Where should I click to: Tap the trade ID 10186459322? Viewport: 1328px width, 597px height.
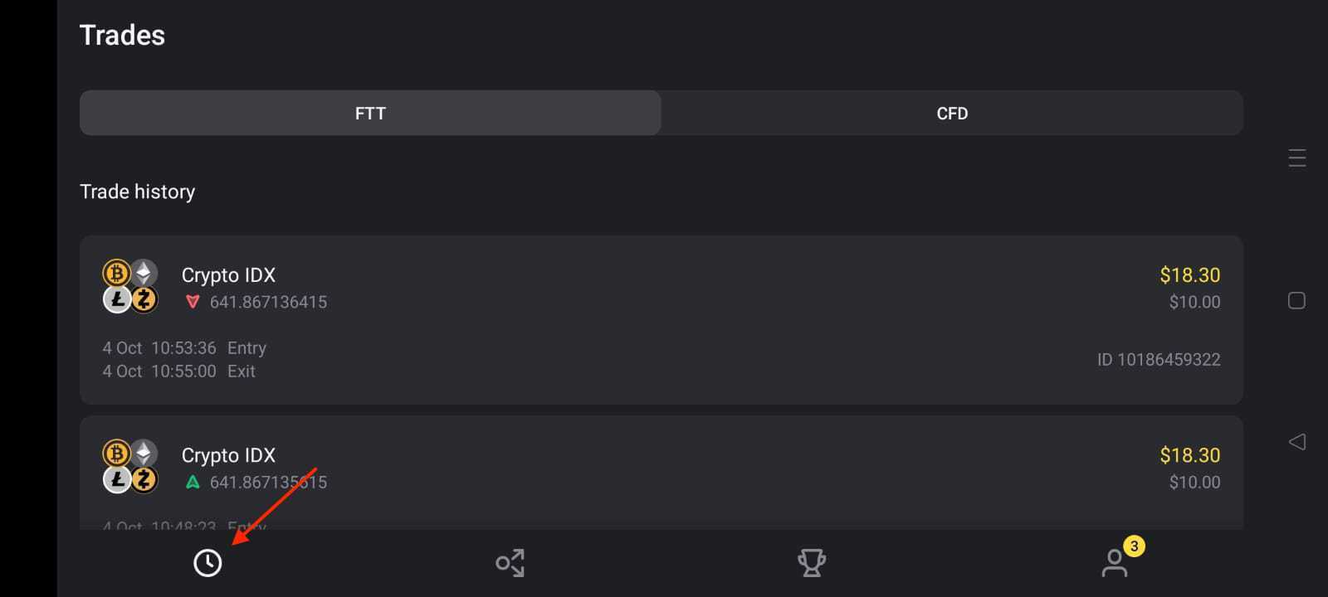tap(1158, 360)
